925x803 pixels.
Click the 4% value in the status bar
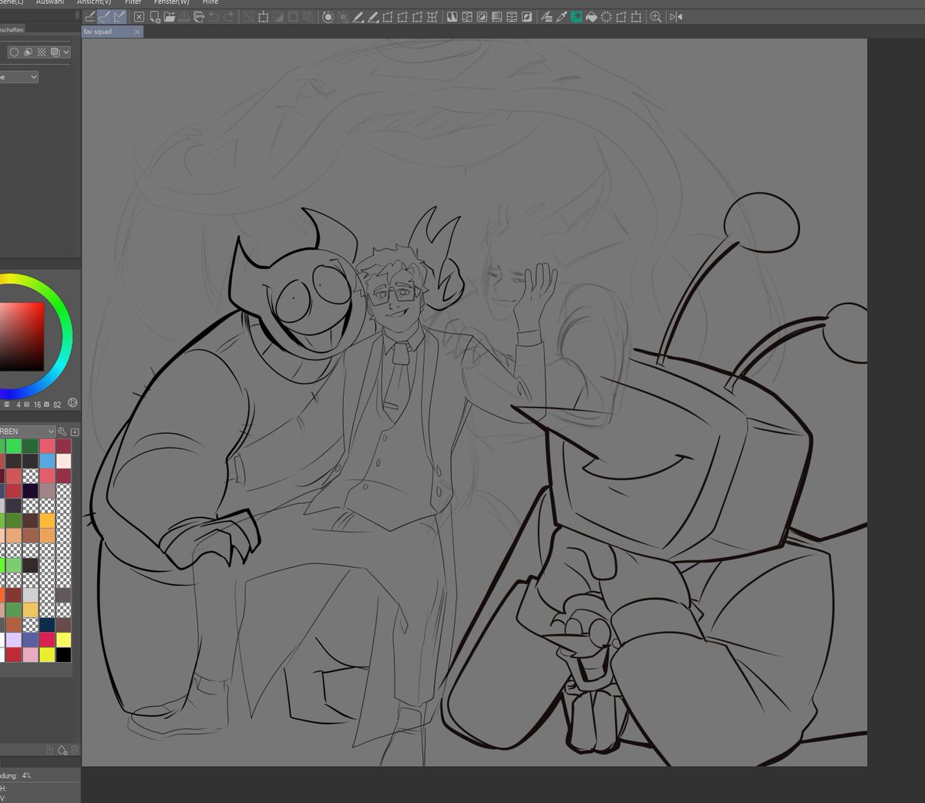coord(27,775)
